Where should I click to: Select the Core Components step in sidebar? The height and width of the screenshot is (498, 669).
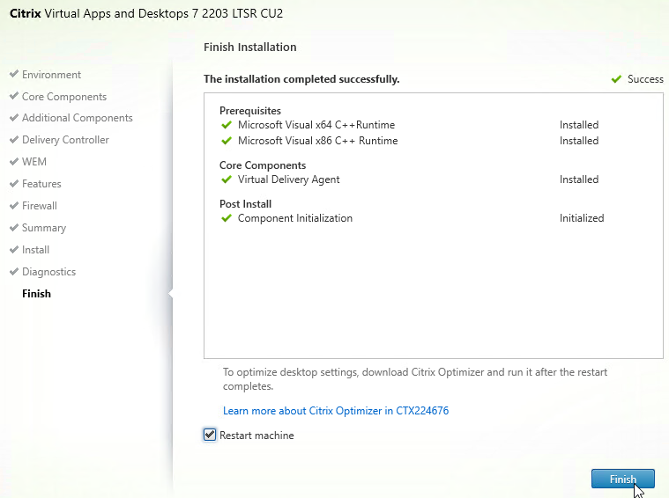(x=64, y=97)
